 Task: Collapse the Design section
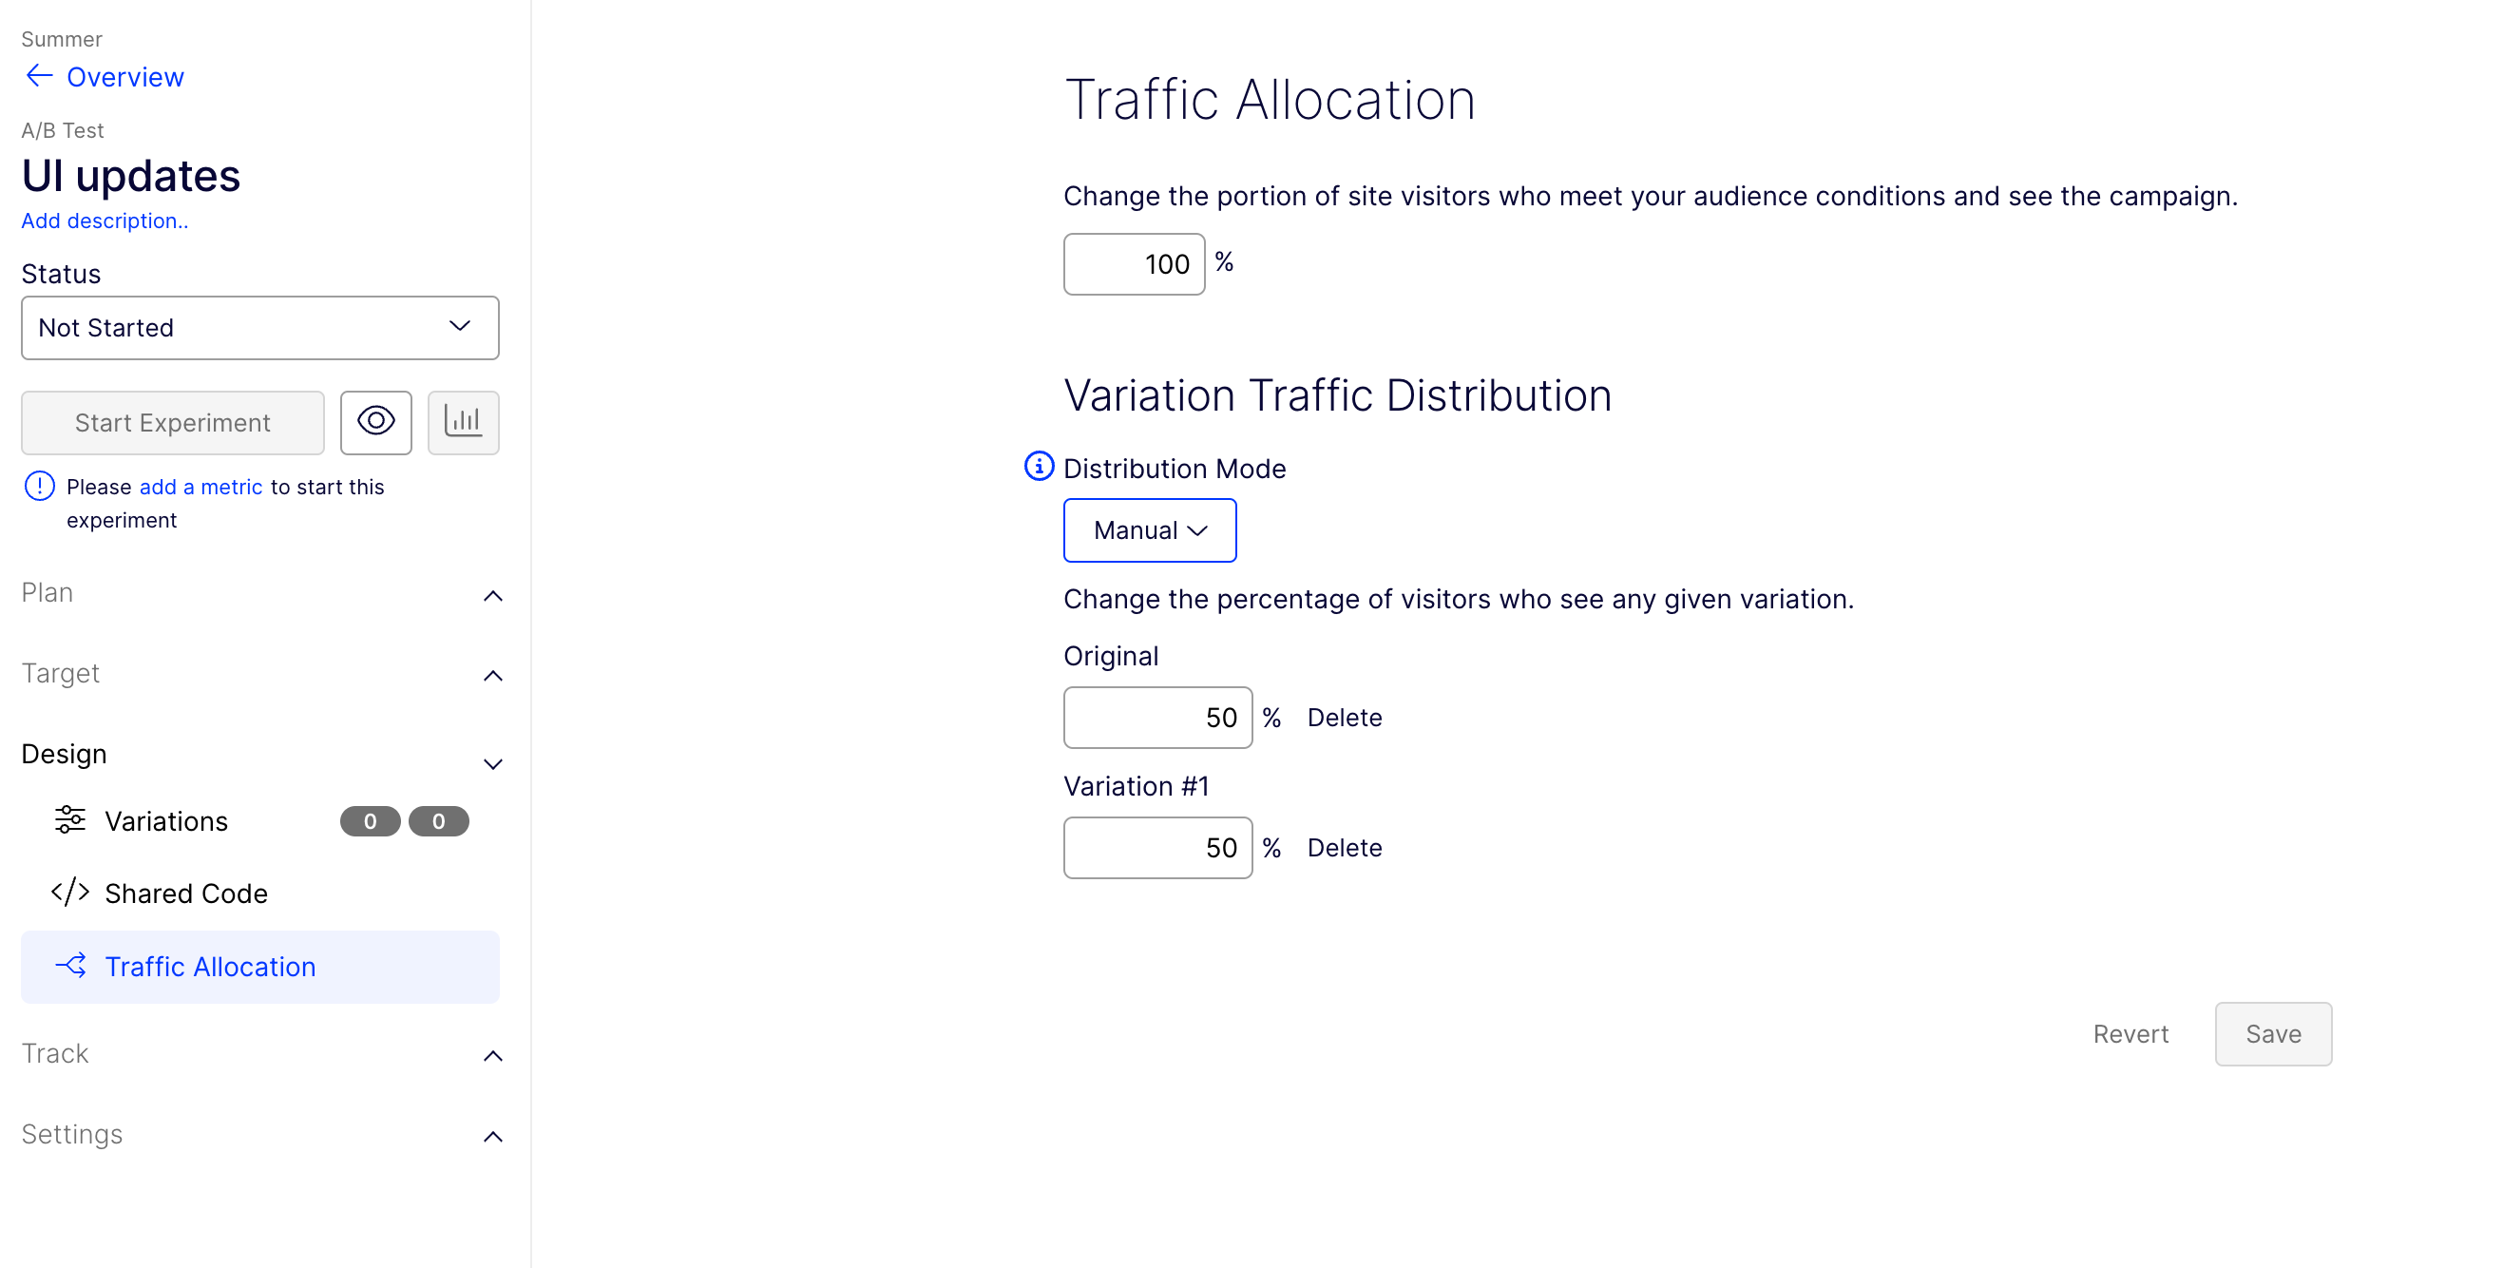coord(493,763)
